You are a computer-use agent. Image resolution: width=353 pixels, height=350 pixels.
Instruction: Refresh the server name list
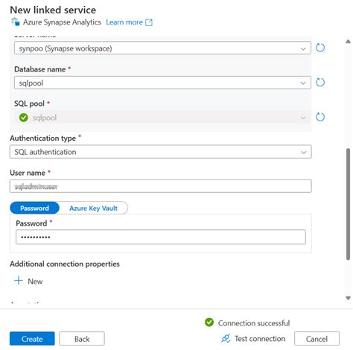[x=320, y=48]
